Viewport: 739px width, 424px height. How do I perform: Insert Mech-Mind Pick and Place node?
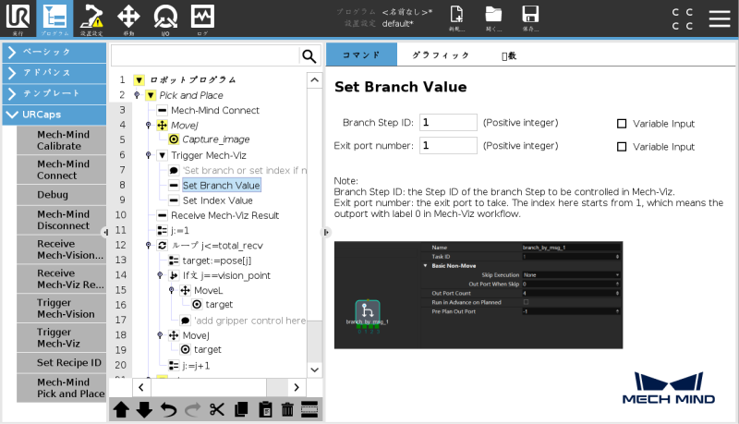click(61, 388)
